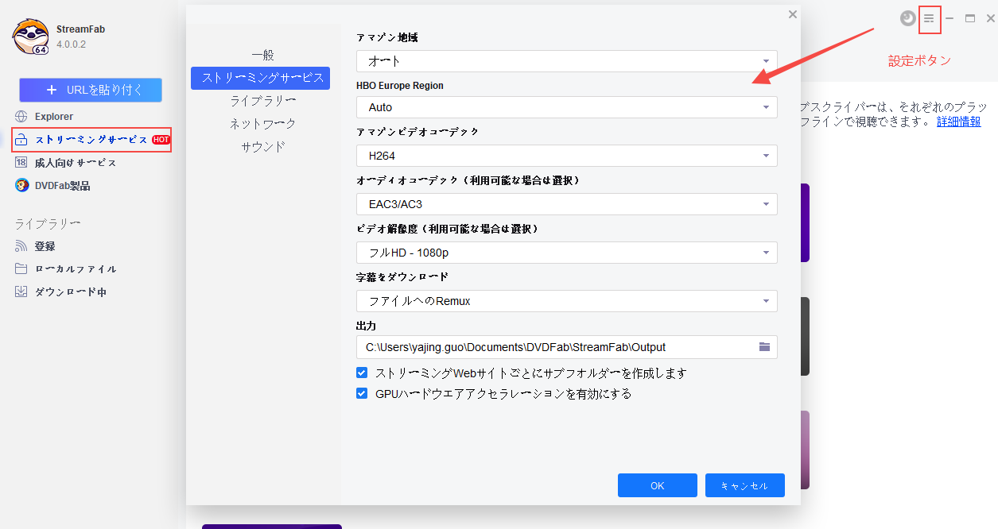Click キャンセル to discard changes
This screenshot has width=998, height=529.
coord(745,485)
